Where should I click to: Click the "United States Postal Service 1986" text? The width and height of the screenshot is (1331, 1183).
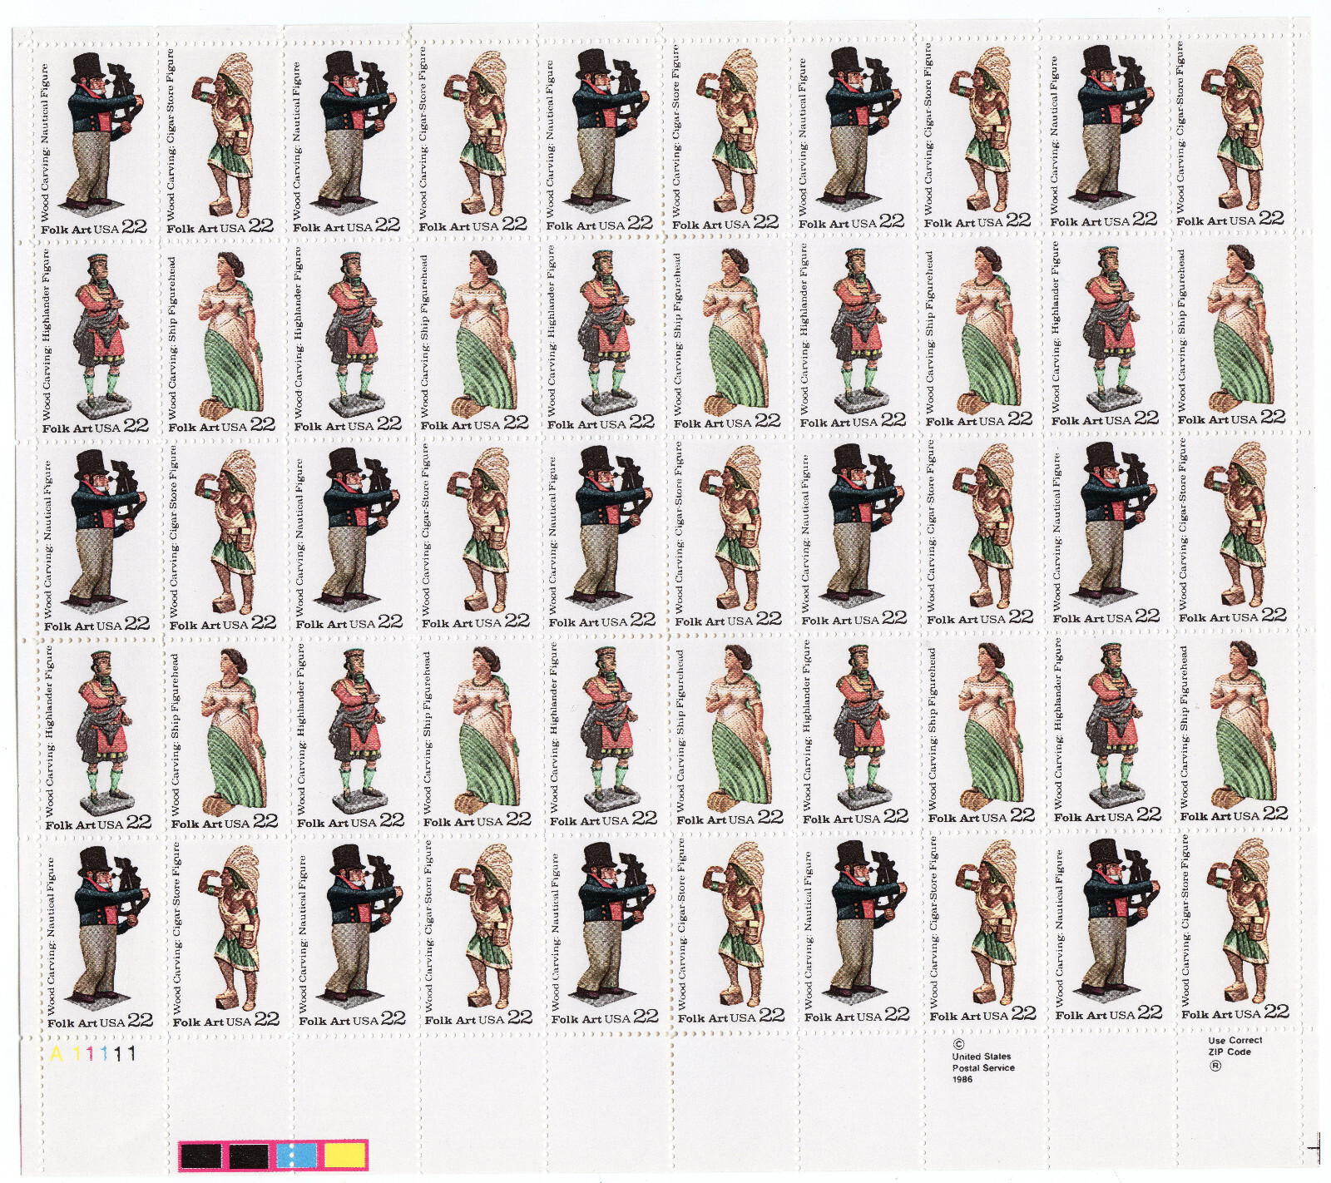(x=983, y=1067)
